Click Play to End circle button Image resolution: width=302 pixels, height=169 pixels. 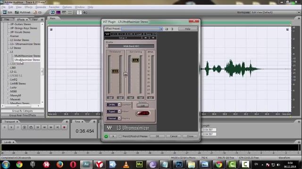click(x=25, y=127)
